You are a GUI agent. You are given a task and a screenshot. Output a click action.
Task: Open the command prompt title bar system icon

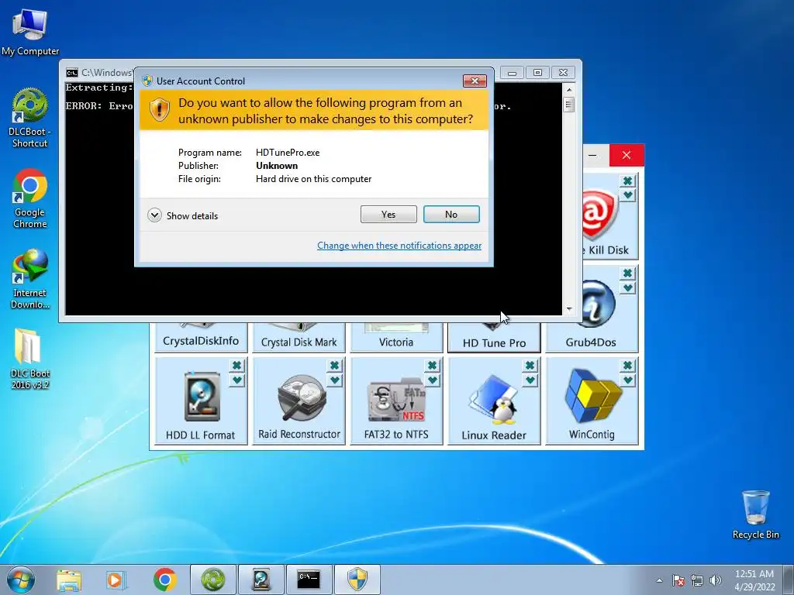pyautogui.click(x=72, y=73)
